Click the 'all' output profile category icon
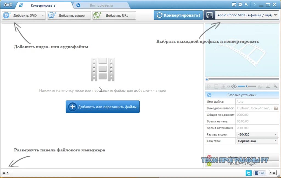The height and width of the screenshot is (178, 281). click(x=209, y=15)
